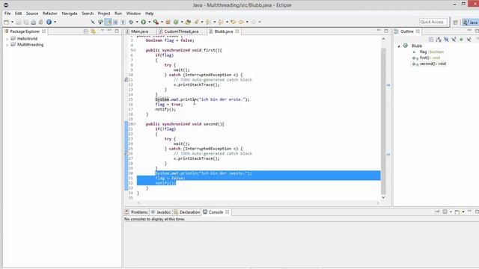Open the Window menu
Screen dimensions: 479x269
133,13
